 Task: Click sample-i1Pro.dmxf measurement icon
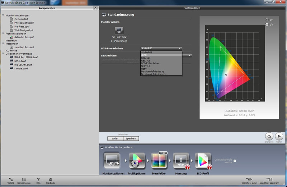pos(11,47)
